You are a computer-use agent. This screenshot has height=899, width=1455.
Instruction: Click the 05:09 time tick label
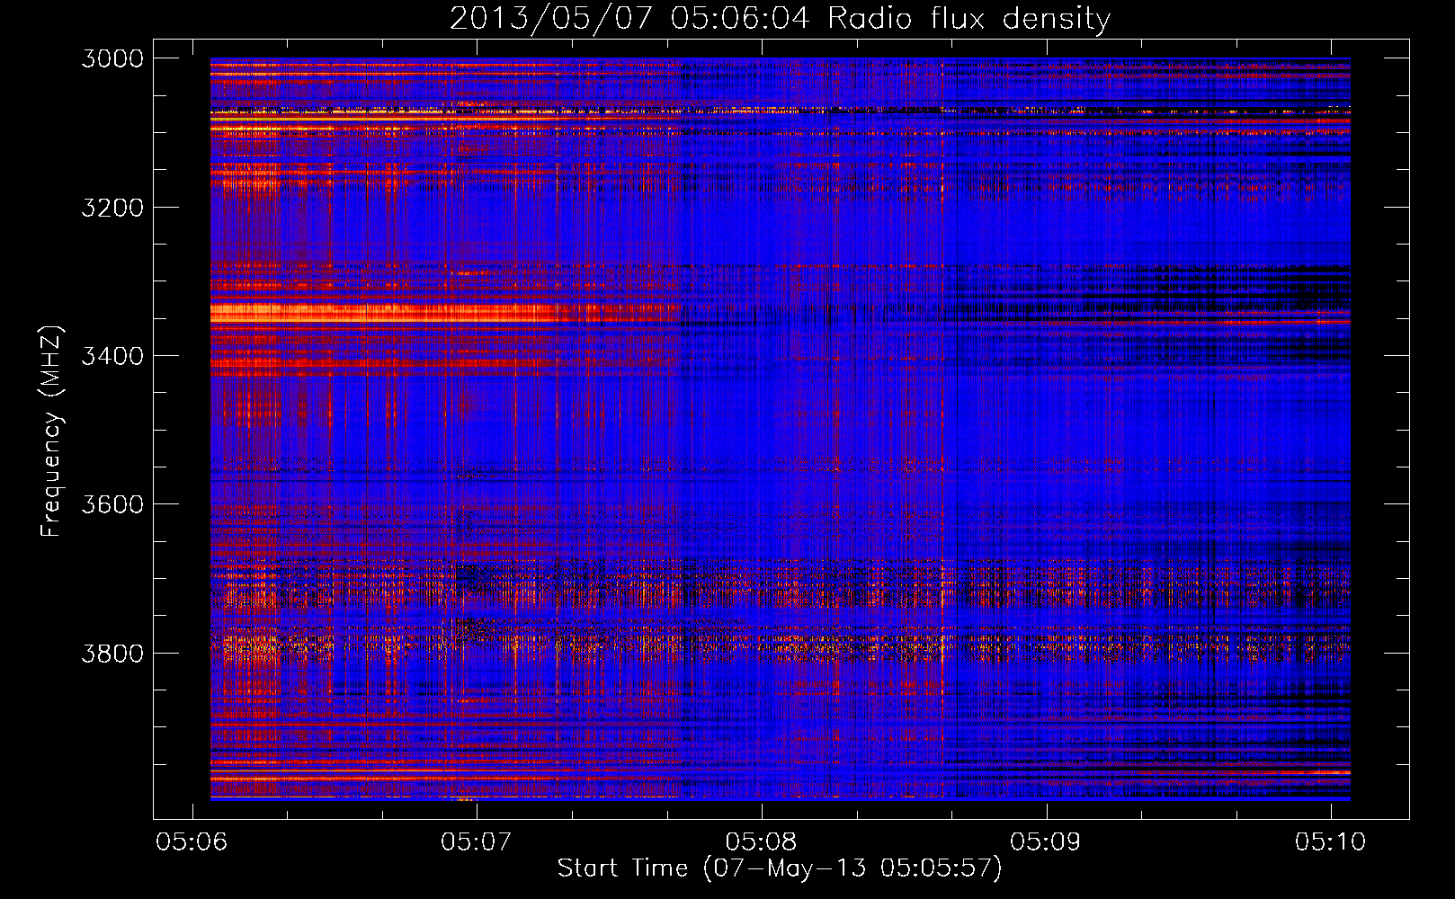pos(1046,841)
